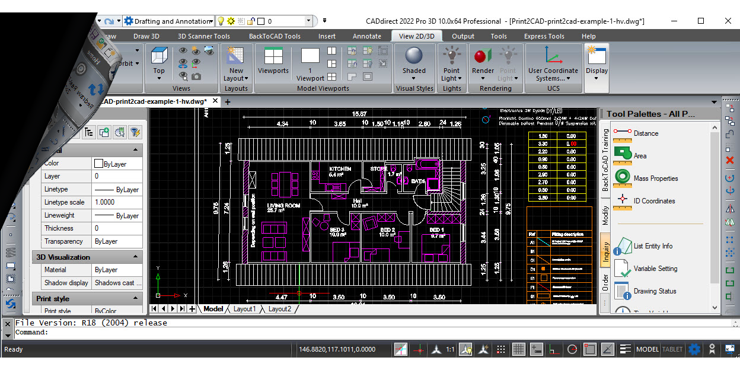Switch to the Layout1 tab
The width and height of the screenshot is (740, 370).
(244, 309)
